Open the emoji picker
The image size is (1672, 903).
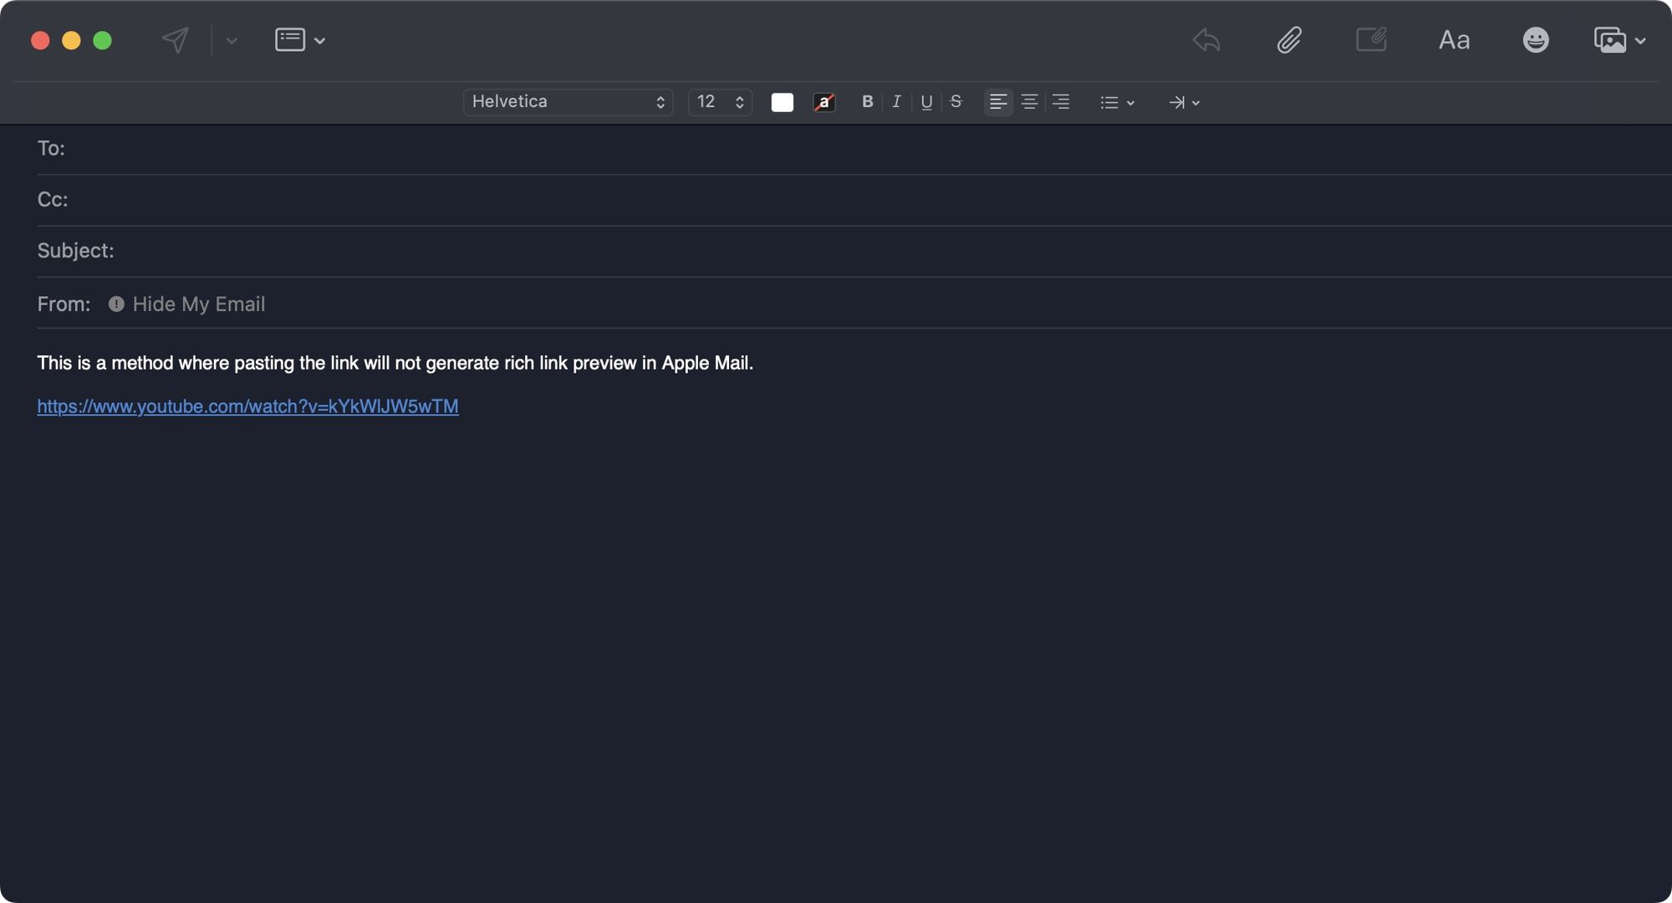click(1536, 40)
